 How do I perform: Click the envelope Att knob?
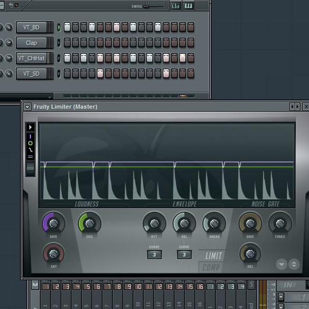[x=154, y=224]
